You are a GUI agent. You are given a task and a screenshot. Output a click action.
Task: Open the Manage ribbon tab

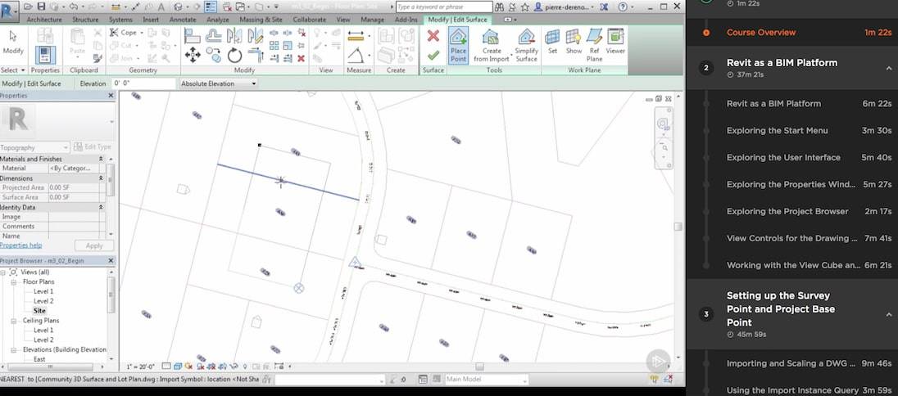[x=372, y=20]
